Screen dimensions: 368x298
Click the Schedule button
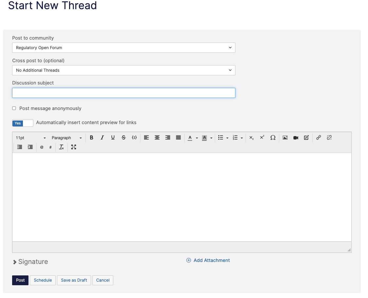point(43,280)
